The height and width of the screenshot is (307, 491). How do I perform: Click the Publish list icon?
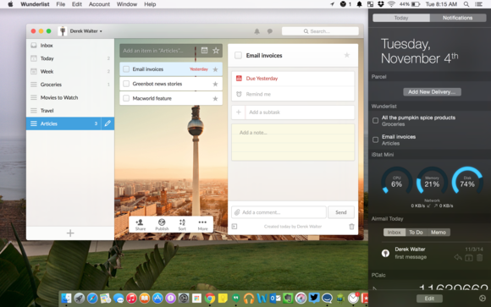(x=162, y=224)
